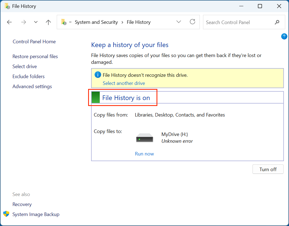Click the search magnifier icon
289x226 pixels.
[x=277, y=22]
